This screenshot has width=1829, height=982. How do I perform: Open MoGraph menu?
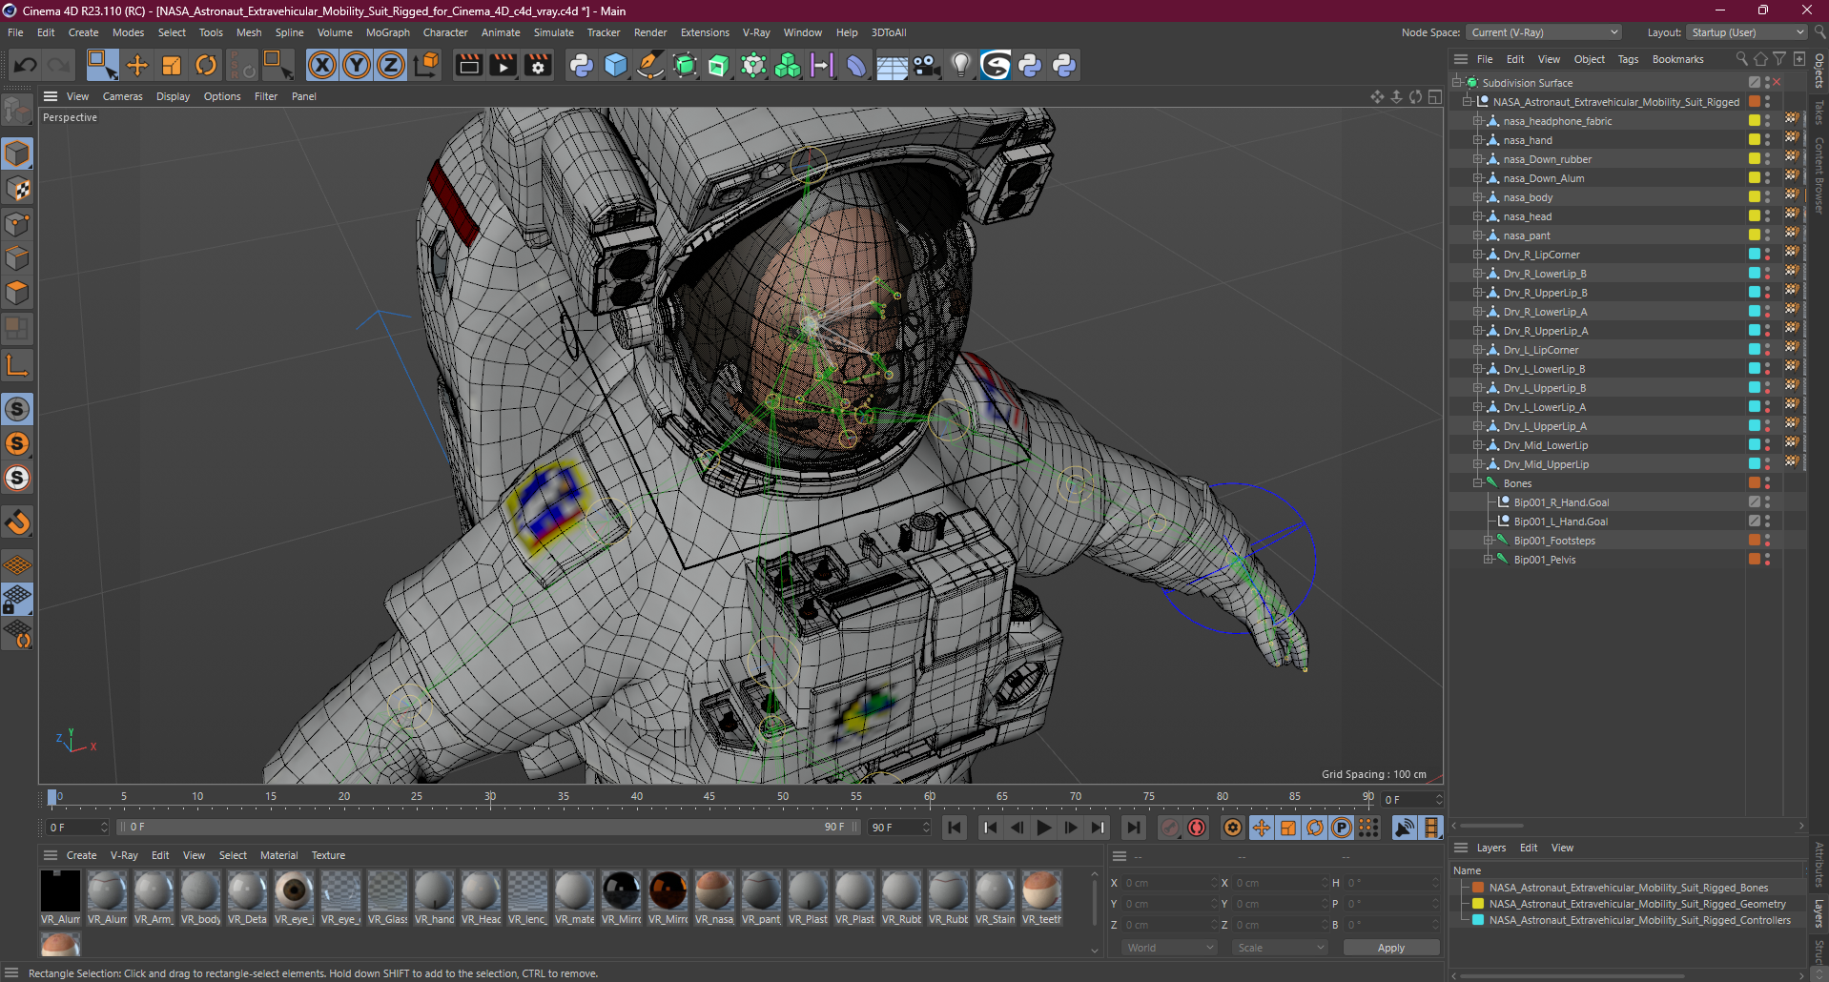387,32
